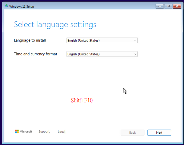Click the 'Time and currency format' label
Screen dimensions: 184x145
pyautogui.click(x=35, y=54)
